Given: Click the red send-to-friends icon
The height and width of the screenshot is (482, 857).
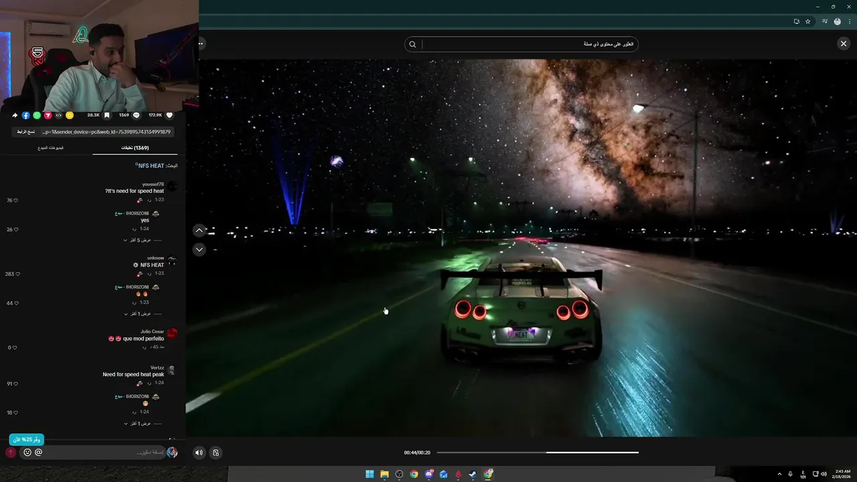Looking at the screenshot, I should [x=48, y=115].
